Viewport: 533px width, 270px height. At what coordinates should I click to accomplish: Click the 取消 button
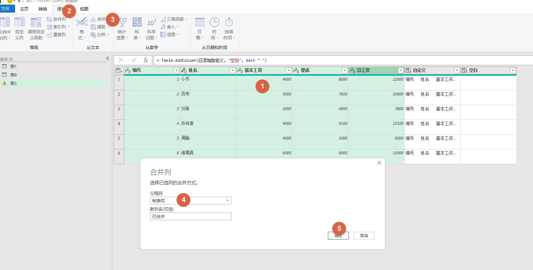tap(364, 236)
